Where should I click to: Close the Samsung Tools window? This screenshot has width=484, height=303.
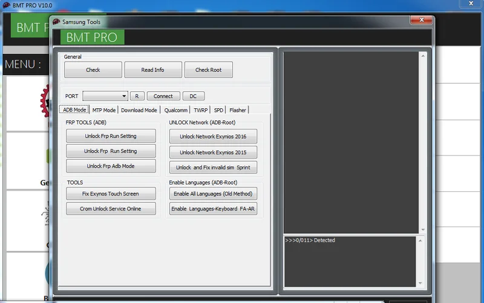[421, 19]
